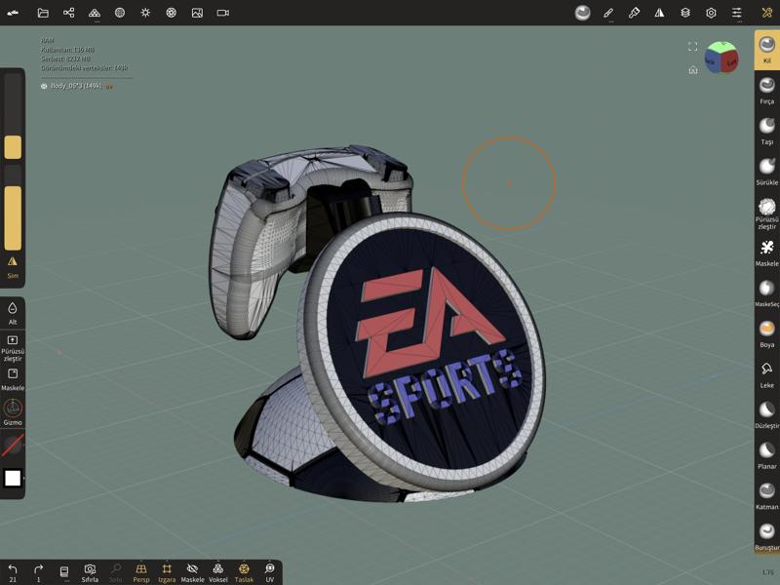Open the settings gear menu
The height and width of the screenshot is (585, 780).
pyautogui.click(x=710, y=13)
